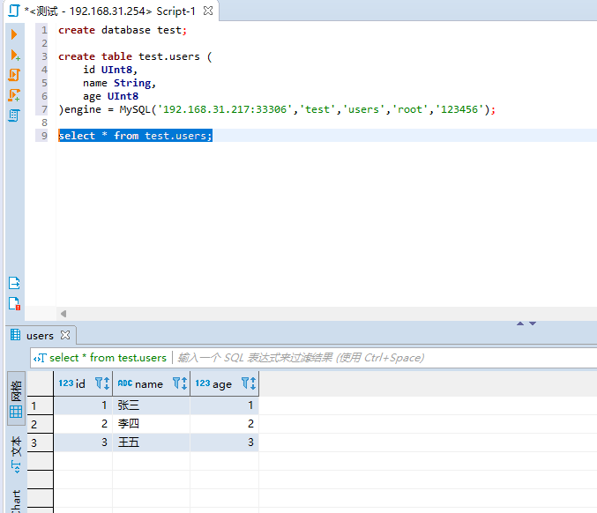597x513 pixels.
Task: Click the 'name String,' line in editor
Action: click(x=120, y=83)
